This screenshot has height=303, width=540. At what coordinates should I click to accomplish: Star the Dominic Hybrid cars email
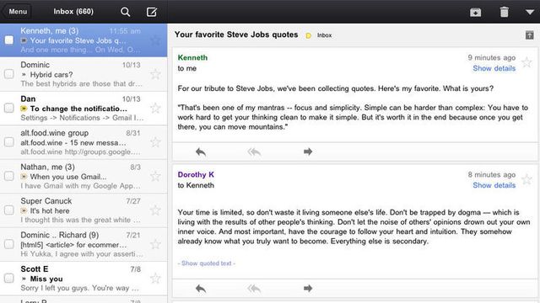[155, 74]
